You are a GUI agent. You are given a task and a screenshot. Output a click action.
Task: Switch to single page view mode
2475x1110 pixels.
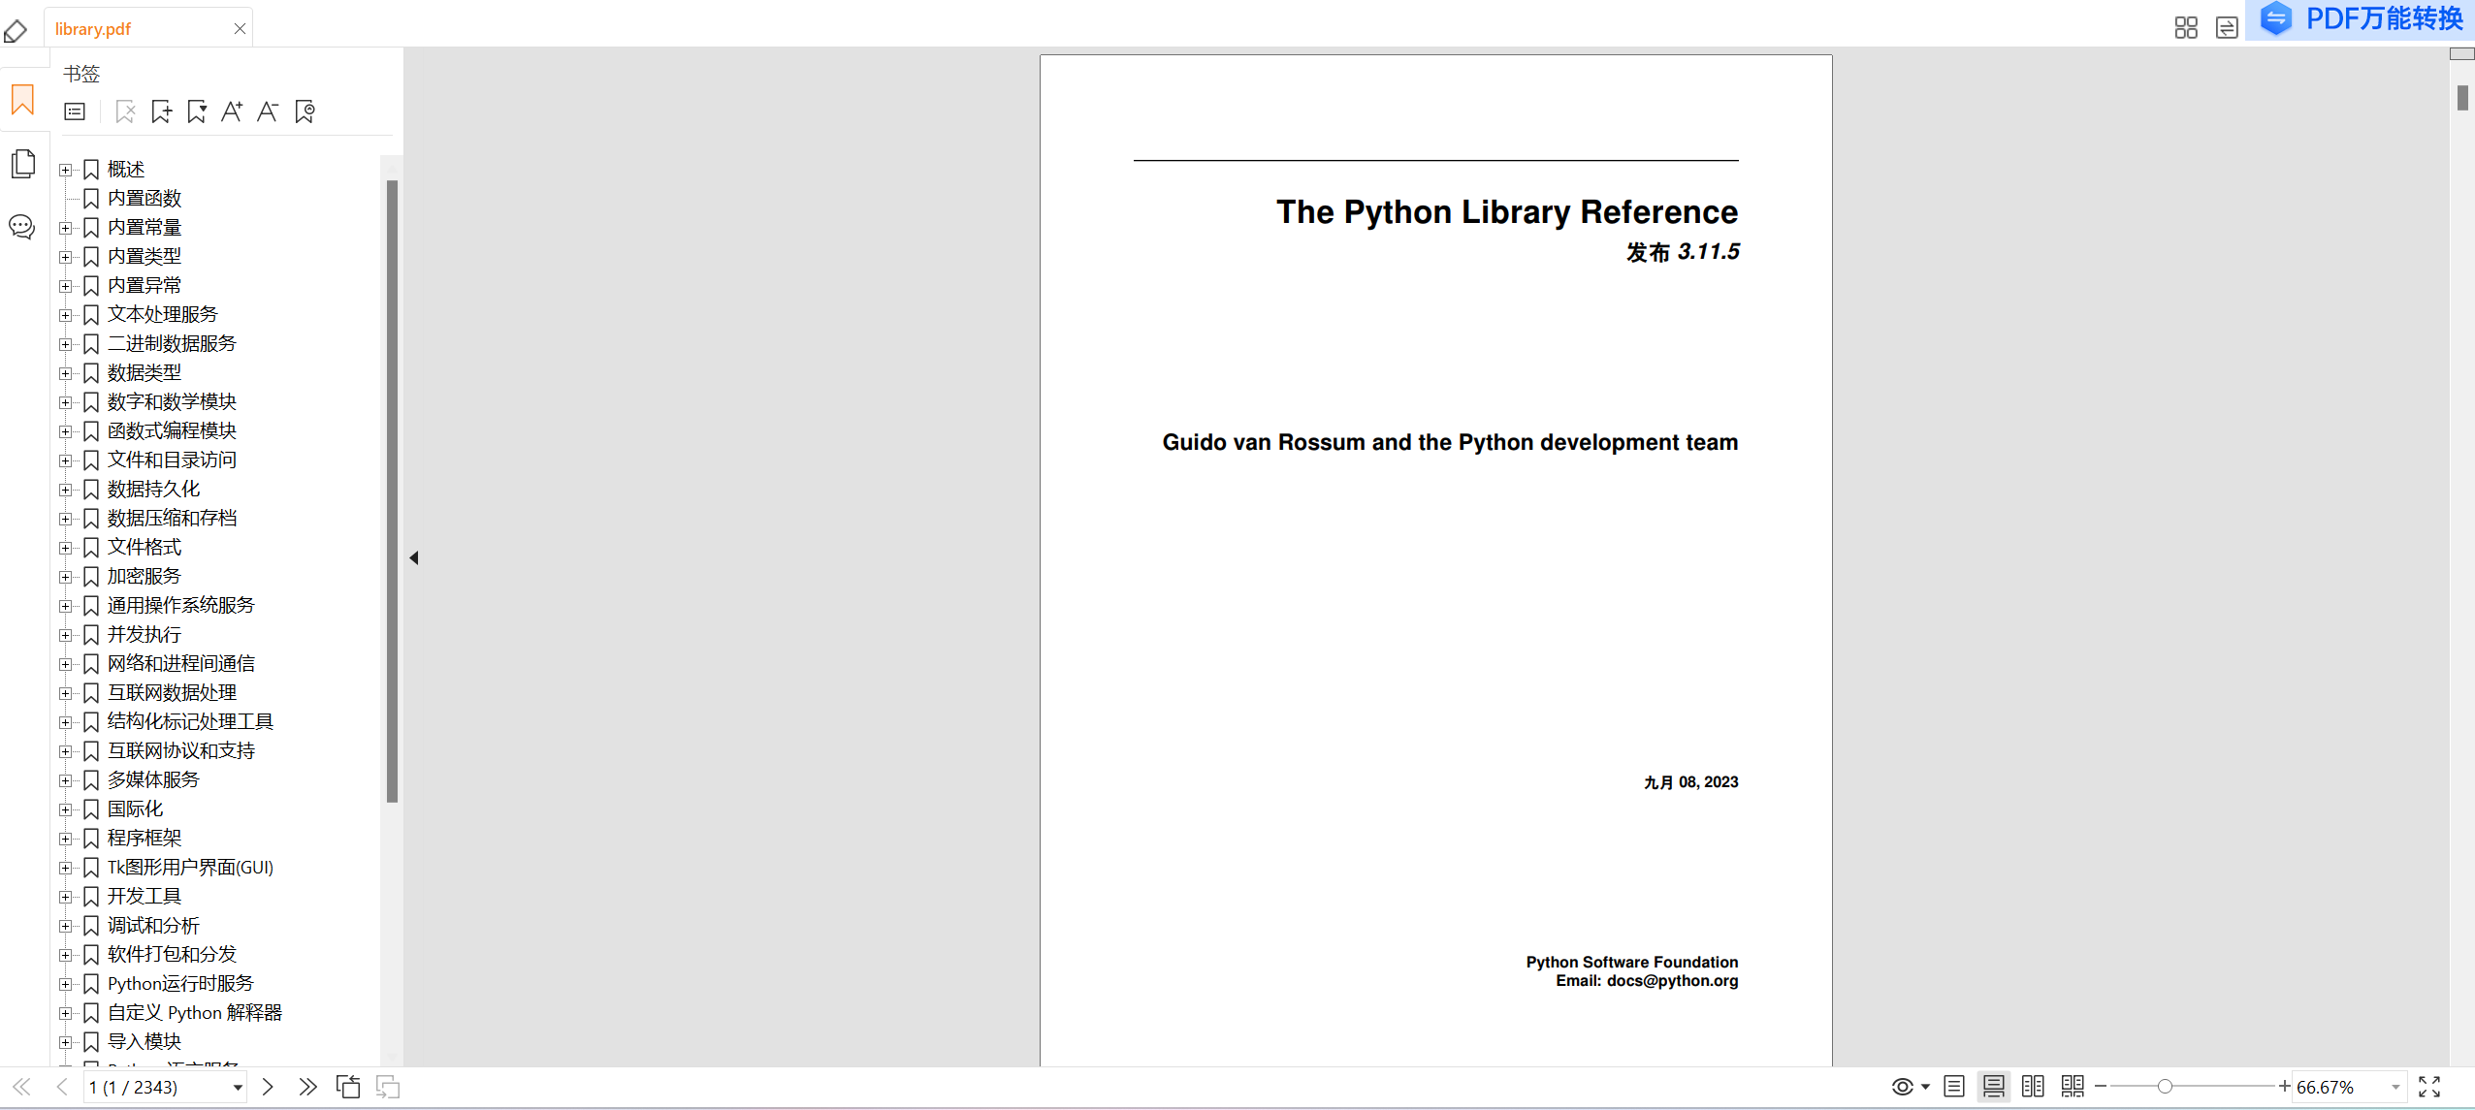[1954, 1087]
